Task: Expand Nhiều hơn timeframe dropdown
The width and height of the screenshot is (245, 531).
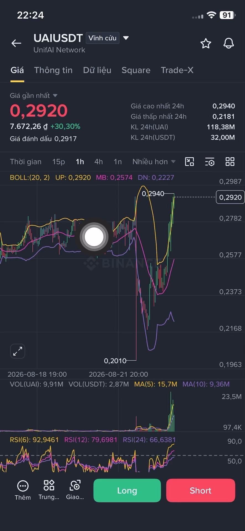Action: click(154, 162)
